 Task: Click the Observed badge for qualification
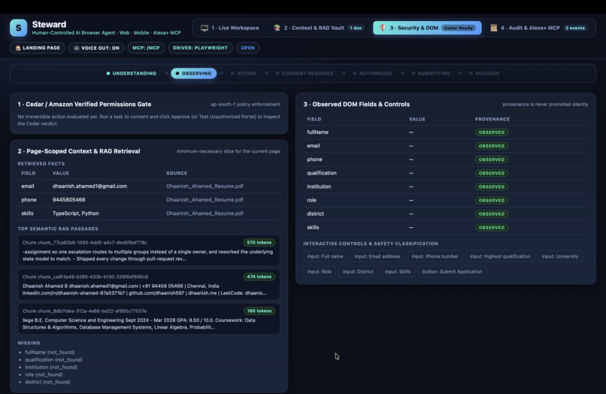492,173
